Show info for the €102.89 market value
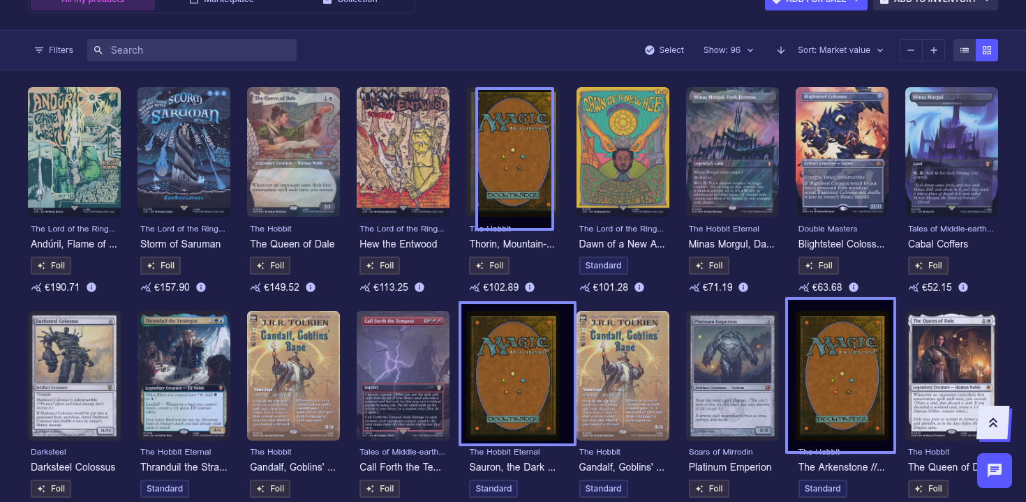This screenshot has height=502, width=1026. (x=530, y=287)
